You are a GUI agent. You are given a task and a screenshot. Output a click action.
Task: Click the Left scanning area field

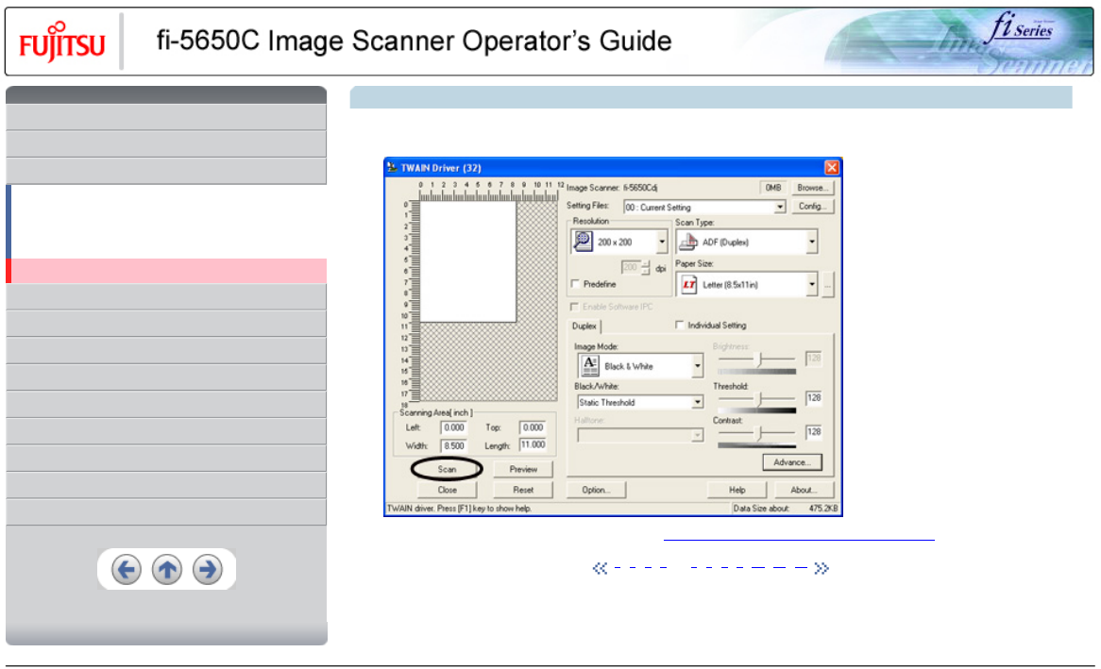[453, 427]
